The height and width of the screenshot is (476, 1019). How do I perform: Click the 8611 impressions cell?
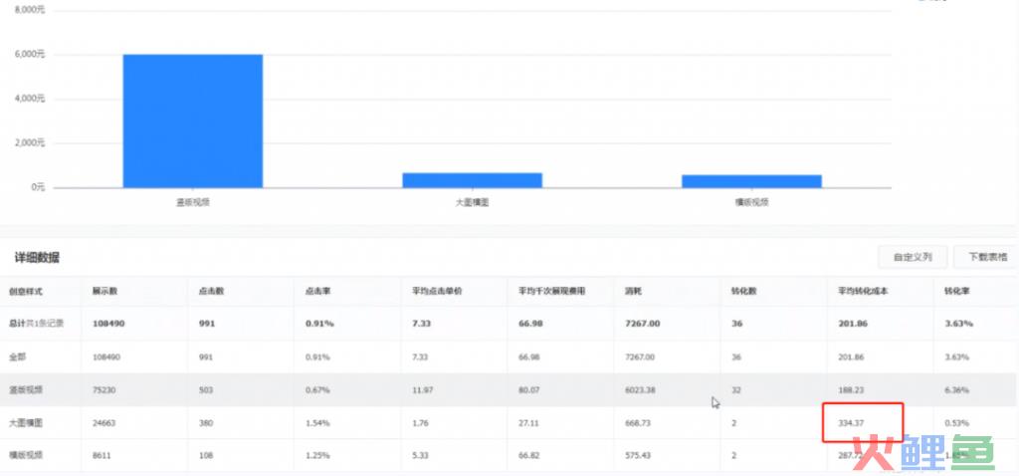point(102,456)
